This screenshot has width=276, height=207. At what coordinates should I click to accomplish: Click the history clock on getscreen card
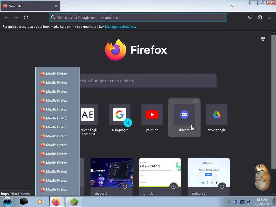[x=222, y=187]
